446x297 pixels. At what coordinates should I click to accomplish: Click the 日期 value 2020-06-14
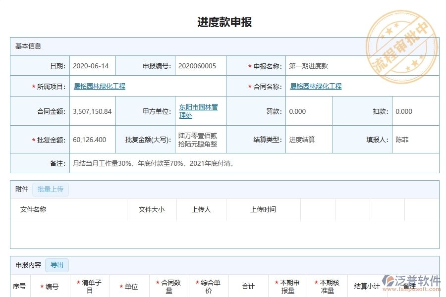click(91, 65)
